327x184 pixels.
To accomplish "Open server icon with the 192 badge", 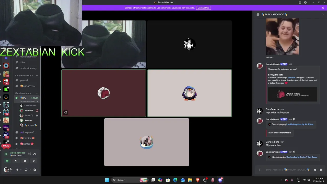I will (x=6, y=112).
